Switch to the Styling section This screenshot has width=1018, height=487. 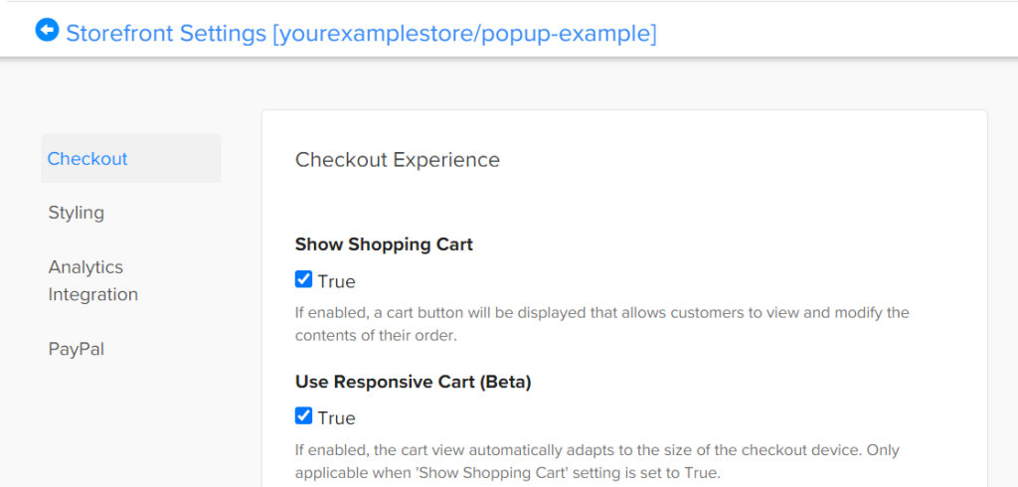[x=76, y=213]
